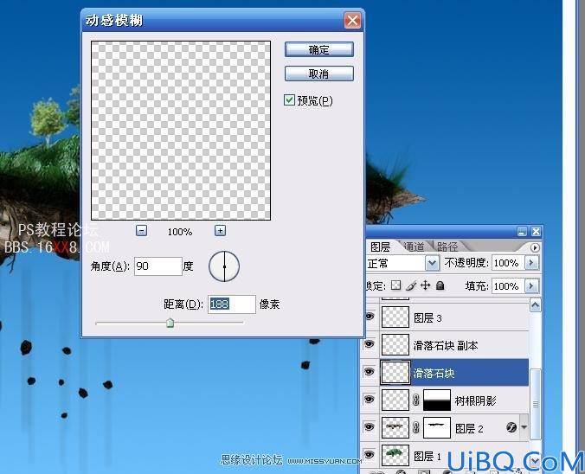This screenshot has width=585, height=474.
Task: Switch to the 通道 channels tab
Action: (414, 247)
